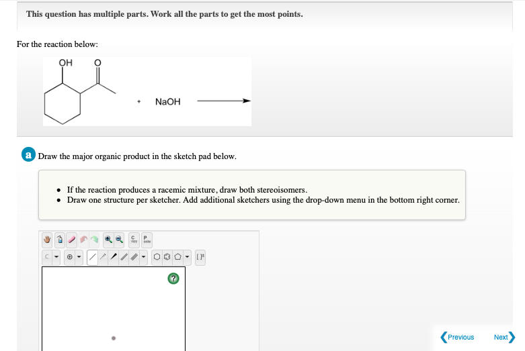The height and width of the screenshot is (351, 525).
Task: Click the blue part 'a' badge
Action: (x=28, y=155)
